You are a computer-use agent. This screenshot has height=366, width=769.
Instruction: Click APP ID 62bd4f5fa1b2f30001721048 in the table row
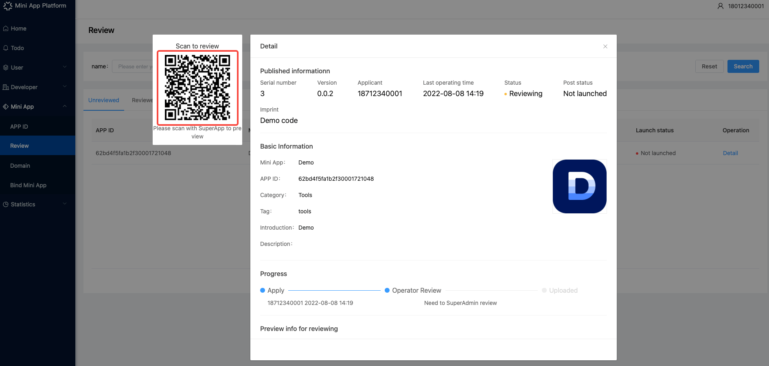coord(133,153)
